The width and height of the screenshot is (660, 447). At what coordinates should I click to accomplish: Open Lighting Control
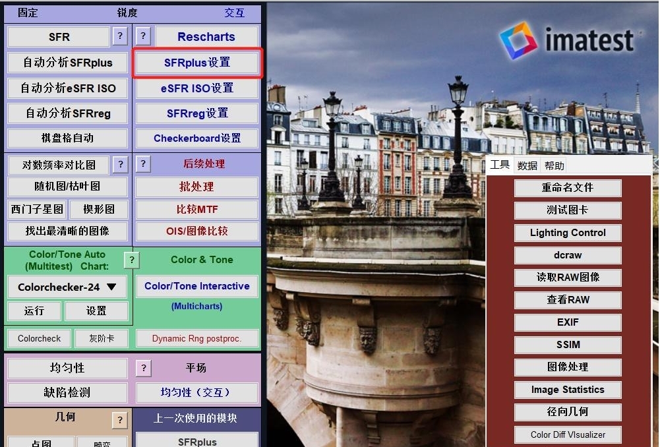tap(568, 232)
